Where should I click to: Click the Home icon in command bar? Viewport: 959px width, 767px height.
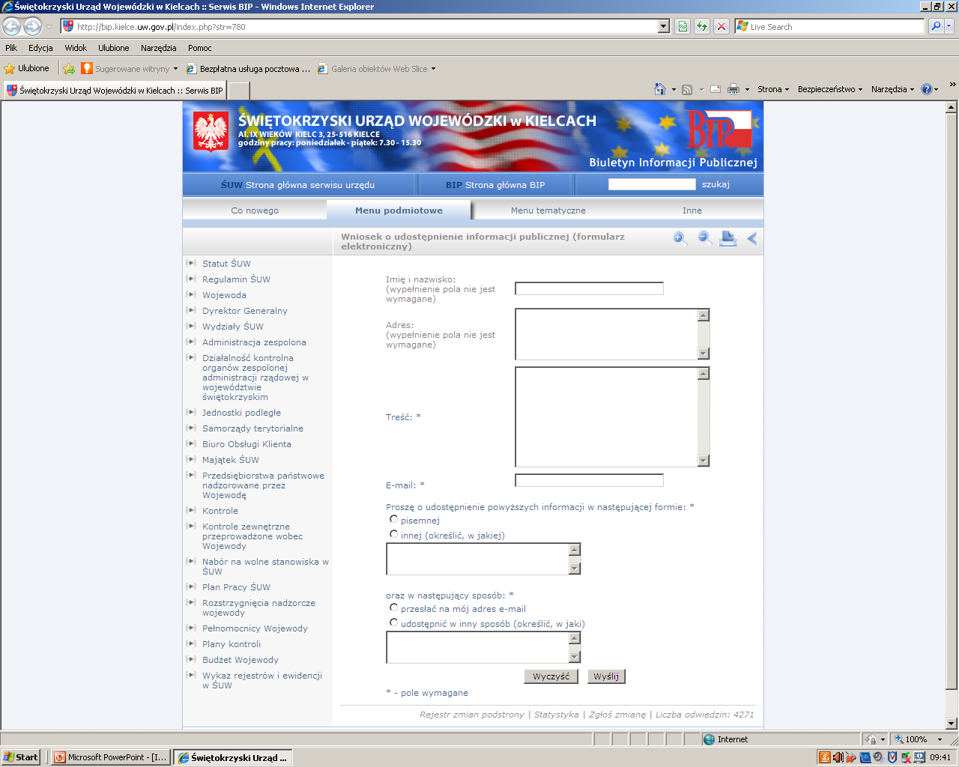pyautogui.click(x=660, y=89)
